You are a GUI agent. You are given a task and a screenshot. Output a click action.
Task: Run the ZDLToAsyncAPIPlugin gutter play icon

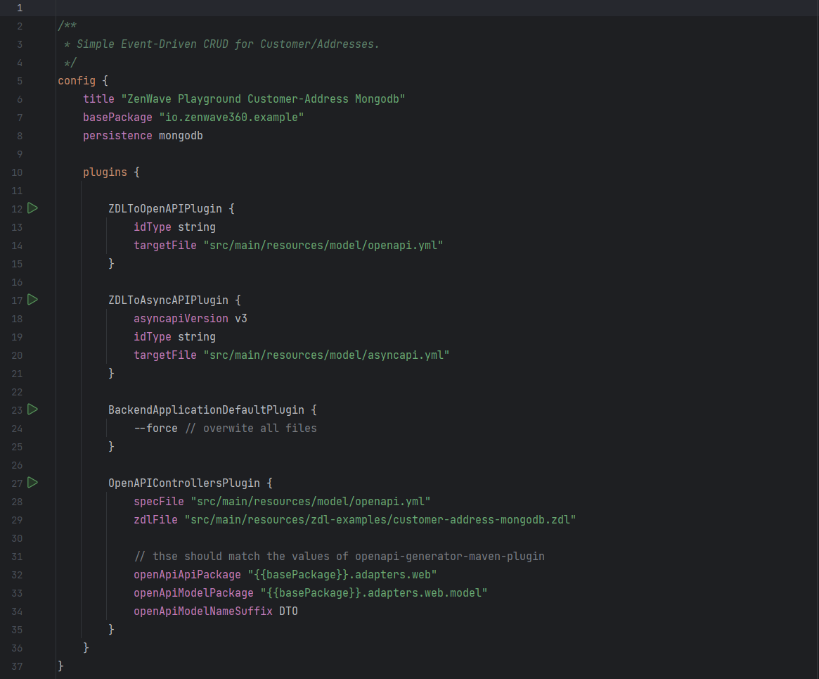32,300
